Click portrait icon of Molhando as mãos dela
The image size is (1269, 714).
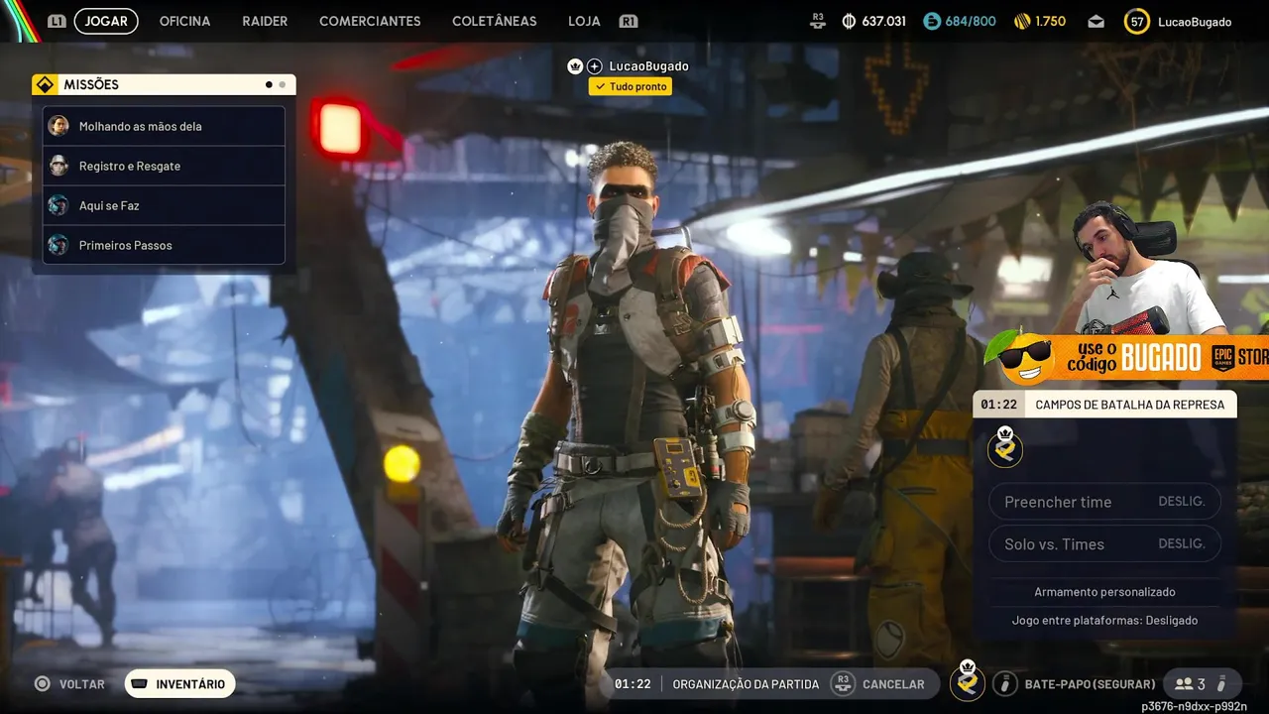click(58, 126)
